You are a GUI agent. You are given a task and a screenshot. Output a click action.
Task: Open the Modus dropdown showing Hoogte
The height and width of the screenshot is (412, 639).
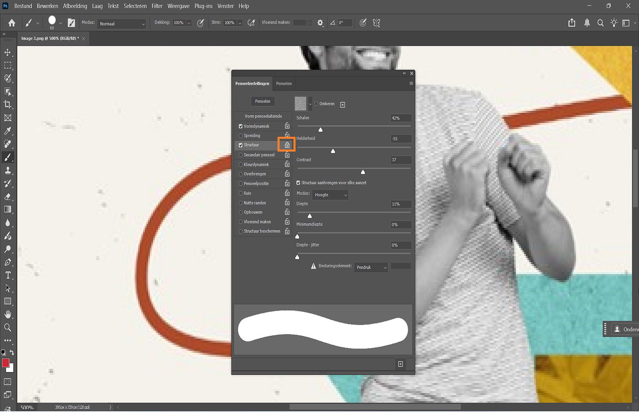(330, 195)
